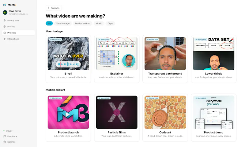Viewport: 245px width, 147px height.
Task: Click the Montaj logo icon
Action: tap(5, 5)
